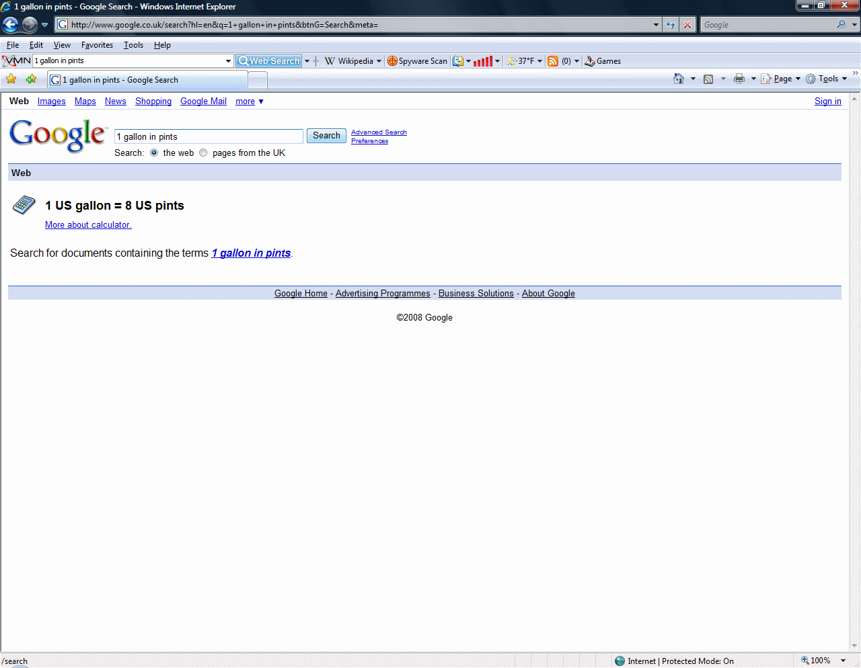Expand the VMN toolbar search box dropdown
The width and height of the screenshot is (861, 668).
tap(228, 61)
